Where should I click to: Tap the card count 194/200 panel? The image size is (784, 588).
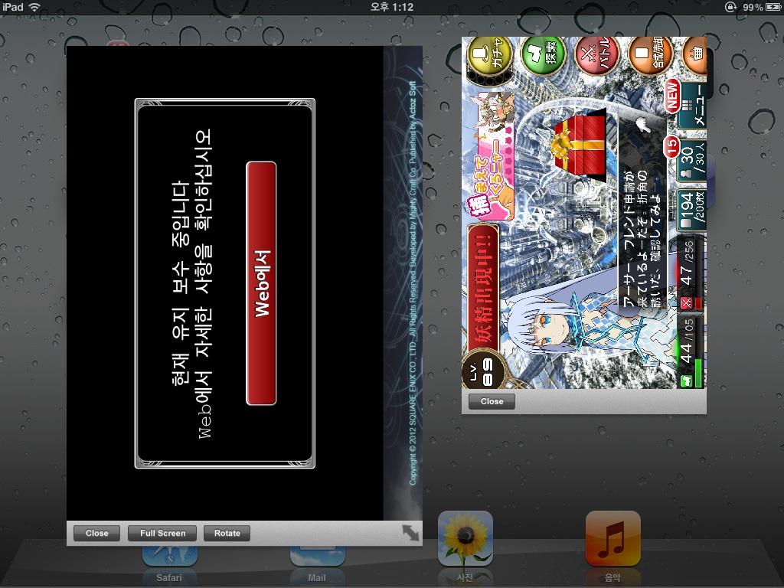pyautogui.click(x=692, y=211)
